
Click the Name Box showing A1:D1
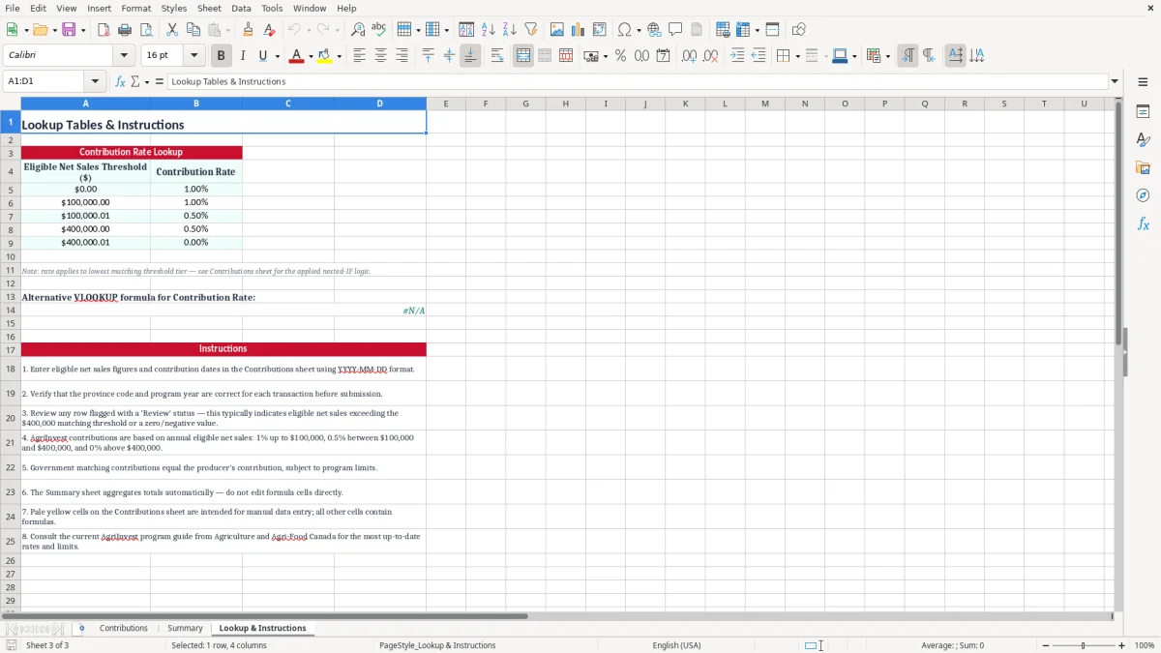[x=45, y=81]
